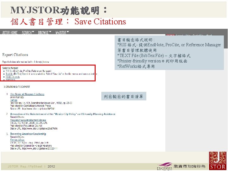Open the MyJSTOR dropdown menu
This screenshot has width=228, height=171.
62,33
